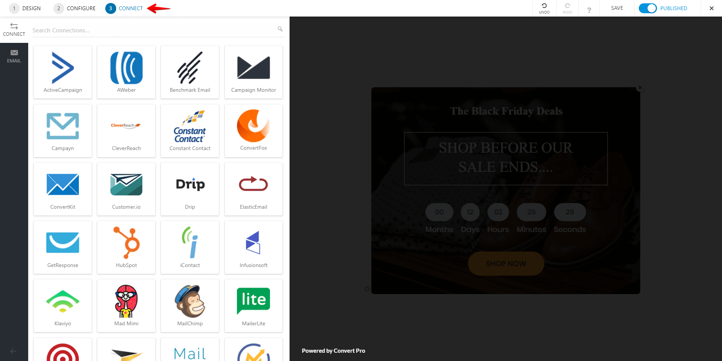Pick the MailChimp monkey icon

point(190,301)
